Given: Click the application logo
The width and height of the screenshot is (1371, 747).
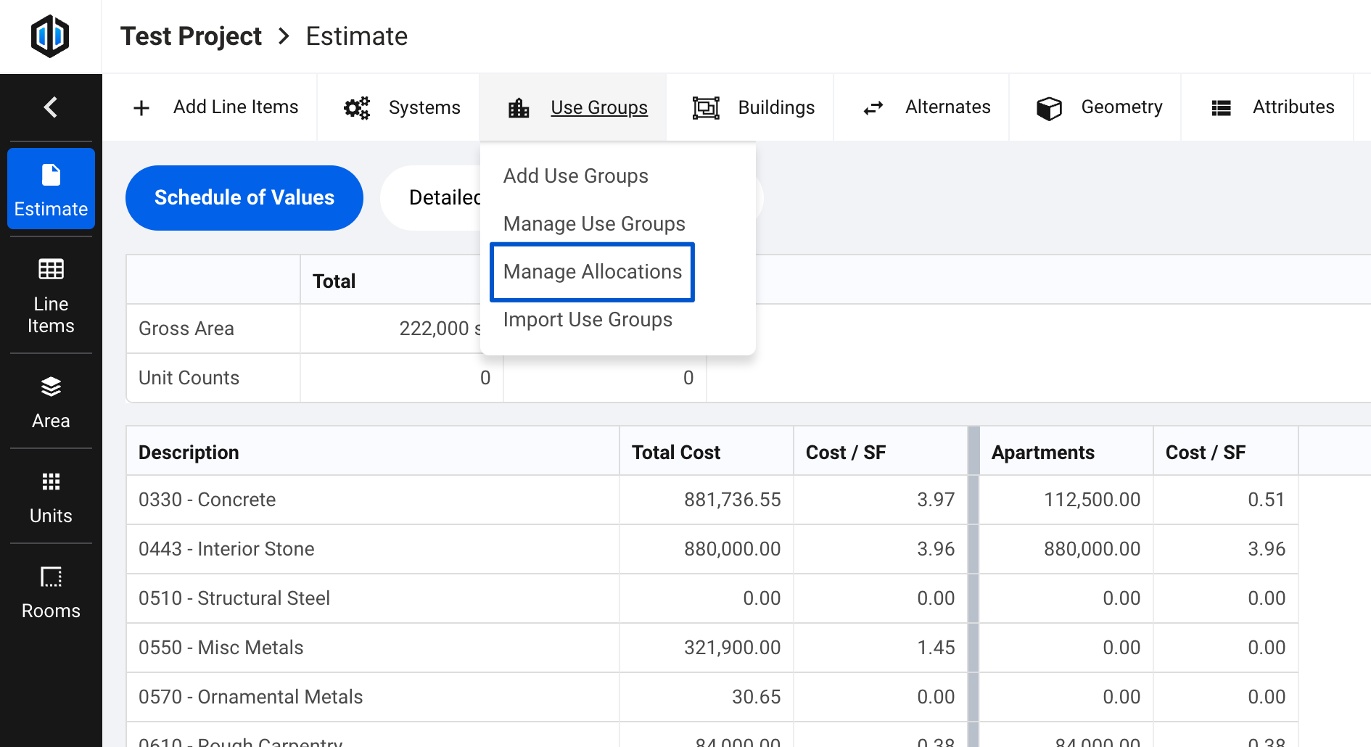Looking at the screenshot, I should (49, 36).
